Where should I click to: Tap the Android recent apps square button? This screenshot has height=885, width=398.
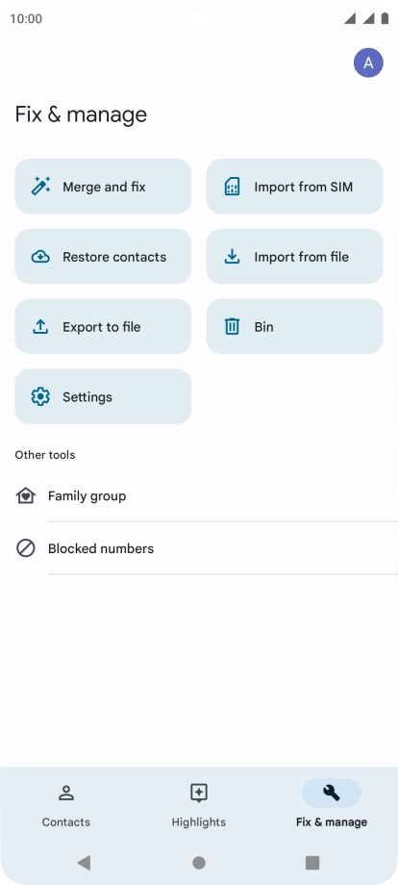pyautogui.click(x=312, y=863)
